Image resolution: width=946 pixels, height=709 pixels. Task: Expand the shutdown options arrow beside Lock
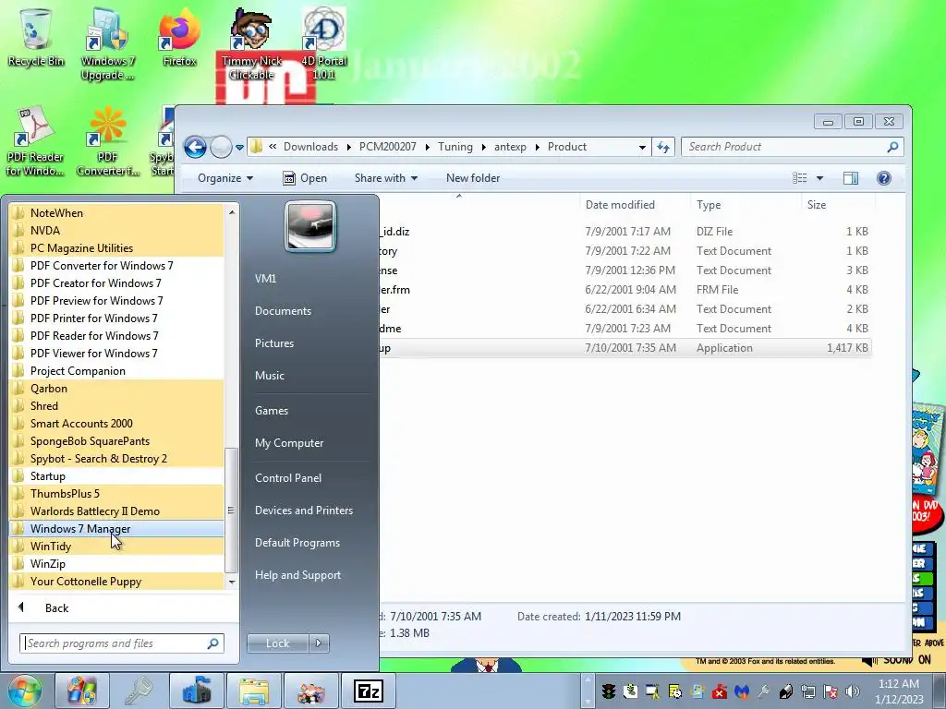click(x=319, y=643)
